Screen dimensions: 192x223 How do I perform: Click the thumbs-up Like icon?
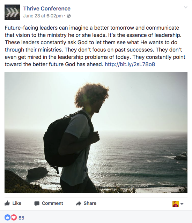click(x=7, y=203)
